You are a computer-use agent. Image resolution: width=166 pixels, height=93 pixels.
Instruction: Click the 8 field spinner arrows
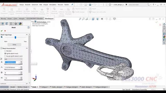pyautogui.click(x=21, y=73)
